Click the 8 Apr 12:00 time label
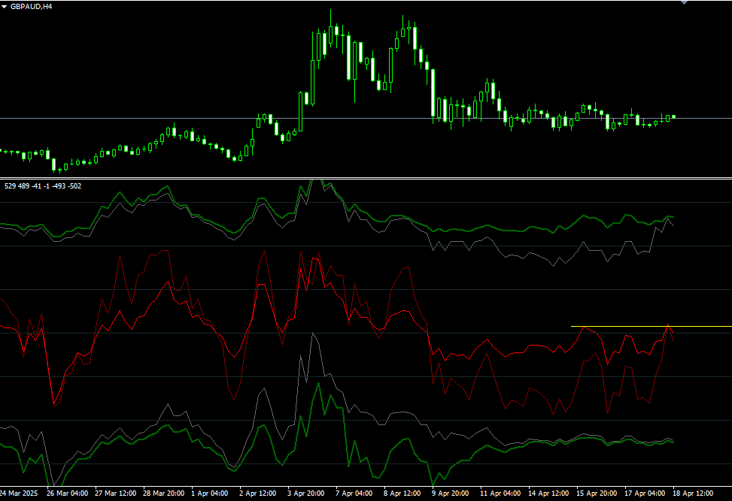Screen dimensions: 732x501 [x=402, y=493]
